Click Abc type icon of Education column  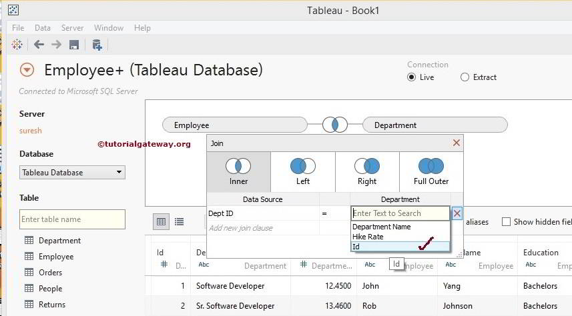pos(531,265)
